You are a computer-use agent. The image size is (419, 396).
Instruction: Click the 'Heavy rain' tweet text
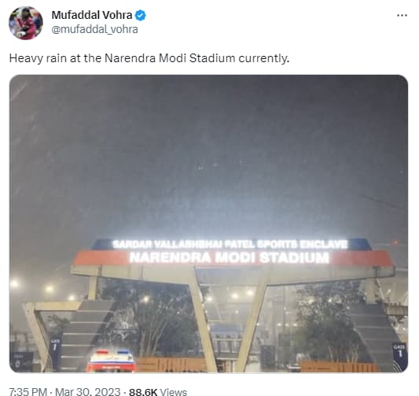click(x=38, y=58)
